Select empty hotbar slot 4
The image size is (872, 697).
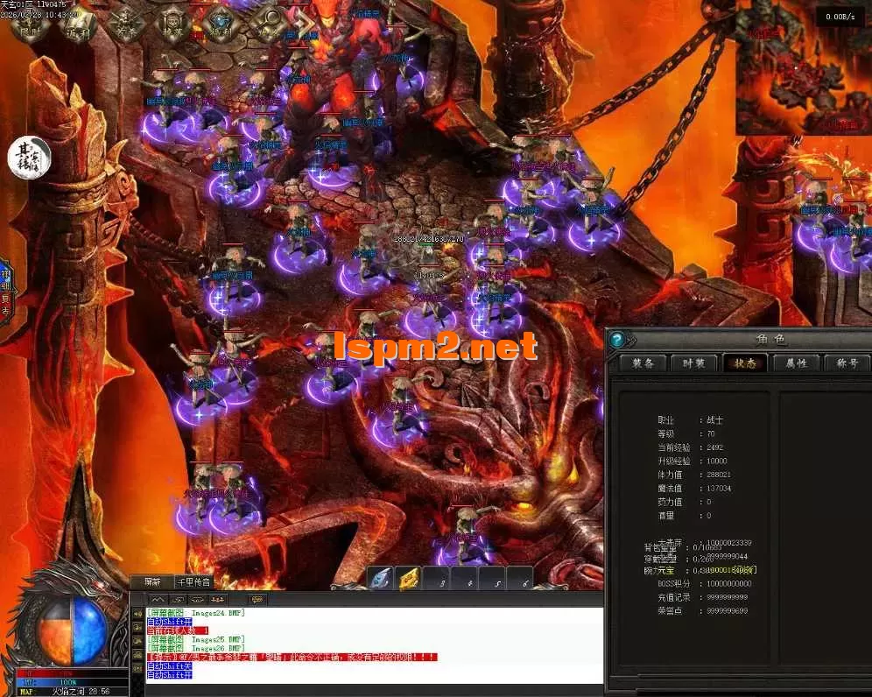click(x=465, y=579)
